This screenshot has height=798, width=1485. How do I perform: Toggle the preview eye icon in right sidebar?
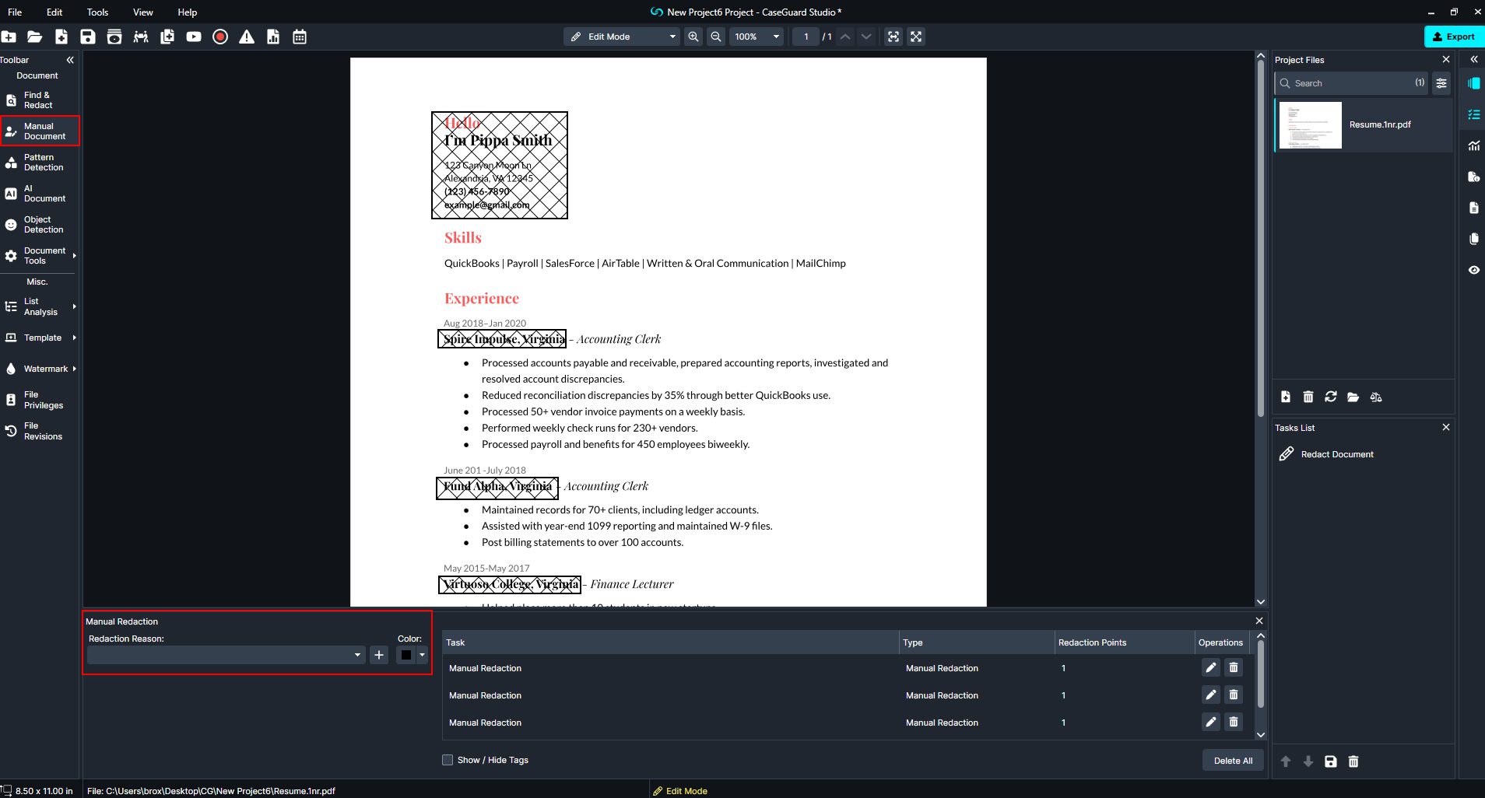(1474, 270)
